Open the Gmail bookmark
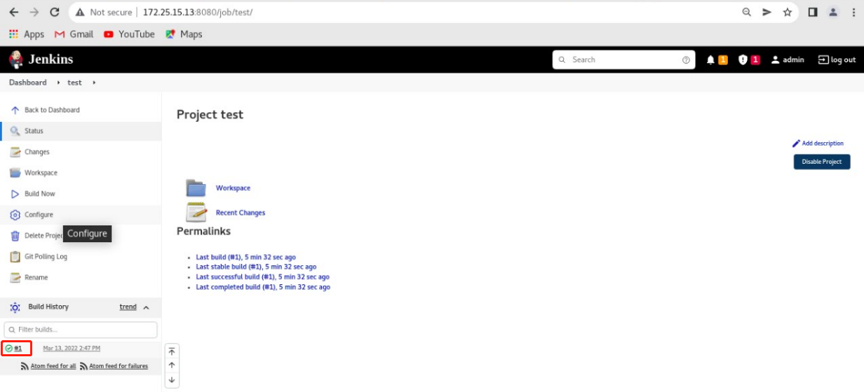 pos(74,34)
